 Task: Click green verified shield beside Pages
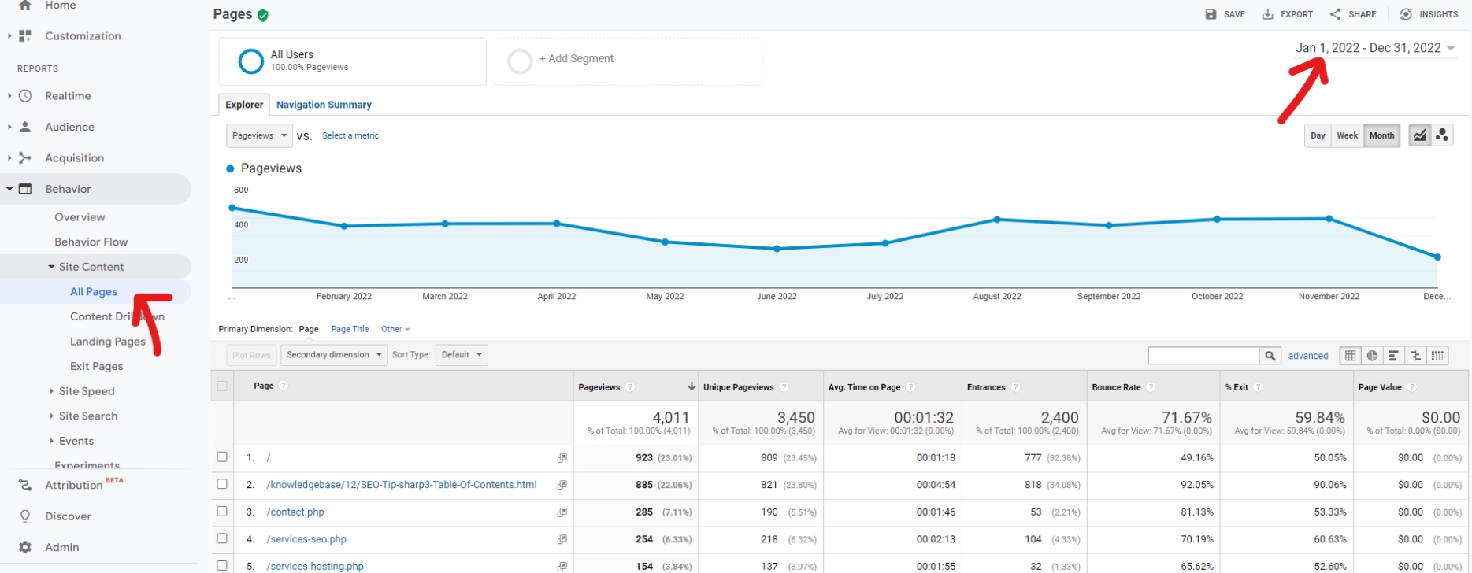tap(263, 15)
